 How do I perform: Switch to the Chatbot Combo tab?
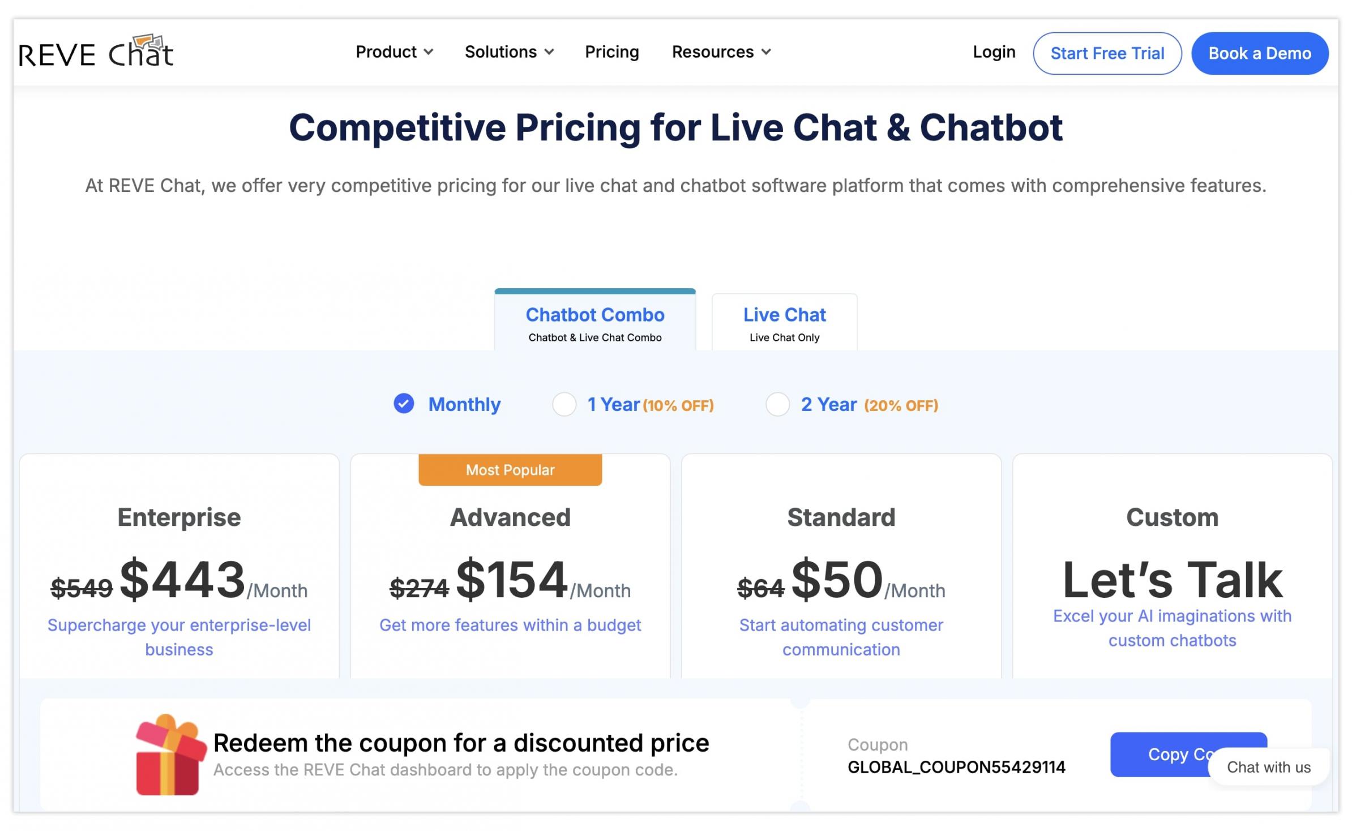(x=594, y=323)
